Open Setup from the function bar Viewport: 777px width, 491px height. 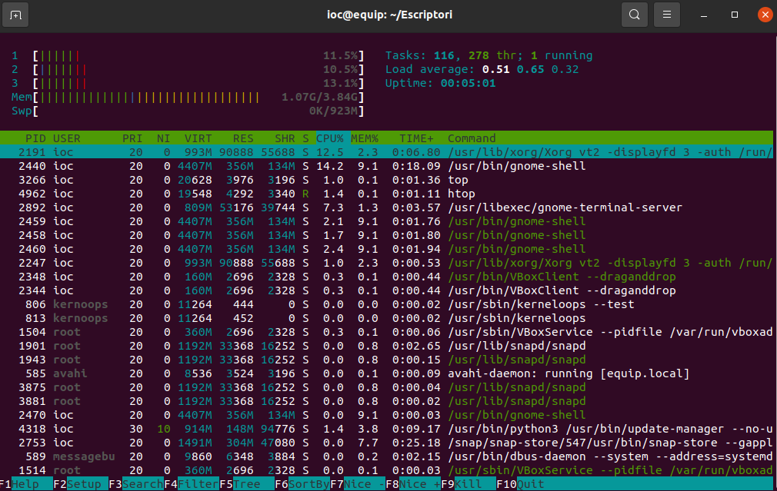click(83, 484)
